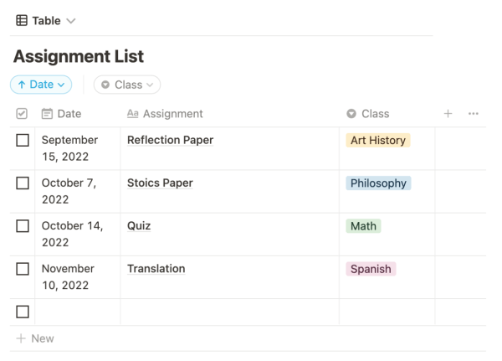Click the October 14, 2022 date cell
The height and width of the screenshot is (361, 502).
point(72,234)
